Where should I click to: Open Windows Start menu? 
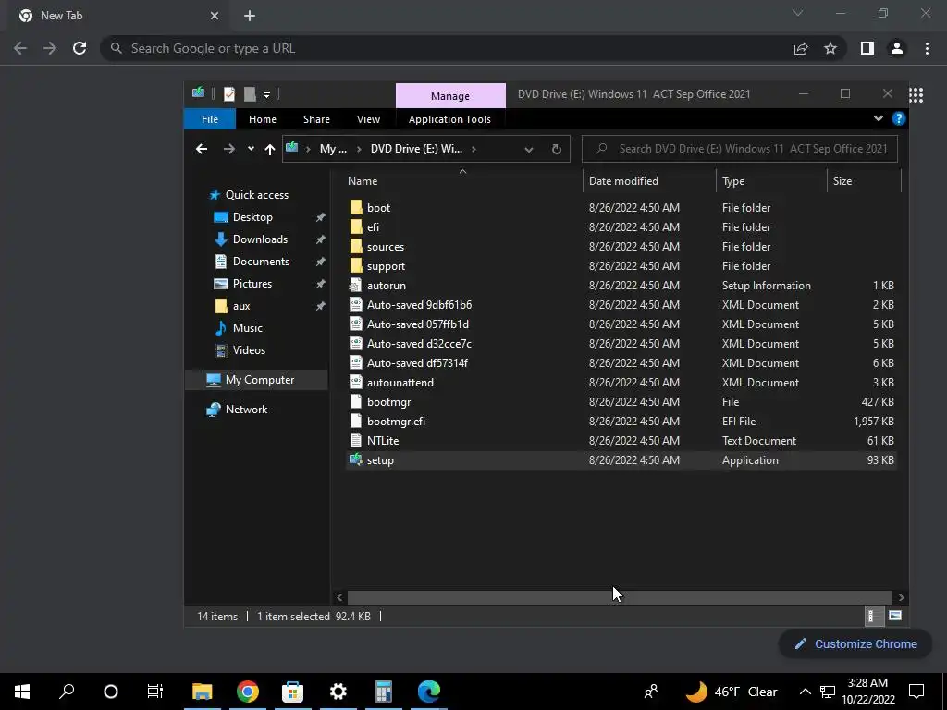click(22, 692)
